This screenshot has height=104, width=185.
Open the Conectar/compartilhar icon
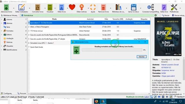151,7
